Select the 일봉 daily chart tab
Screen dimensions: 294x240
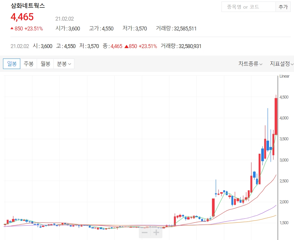(x=12, y=64)
